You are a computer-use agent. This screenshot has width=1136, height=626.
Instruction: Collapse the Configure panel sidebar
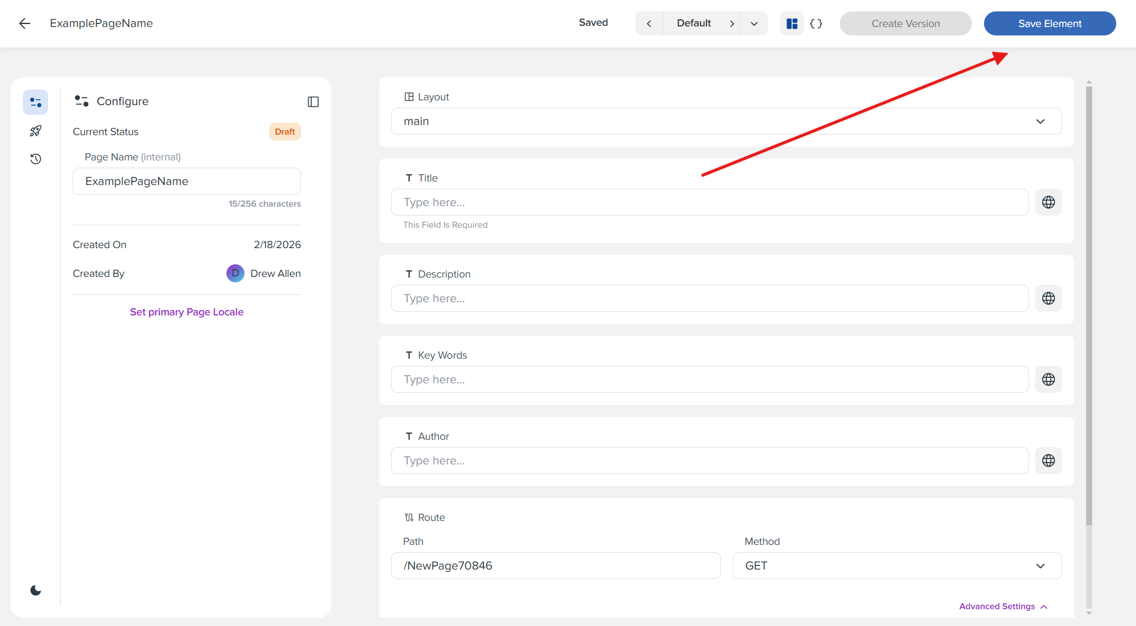tap(313, 102)
